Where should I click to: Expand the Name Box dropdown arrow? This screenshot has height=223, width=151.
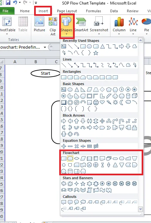[45, 47]
